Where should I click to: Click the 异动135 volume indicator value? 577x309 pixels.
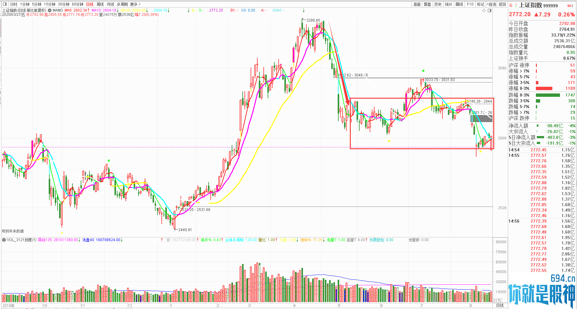tap(59, 240)
